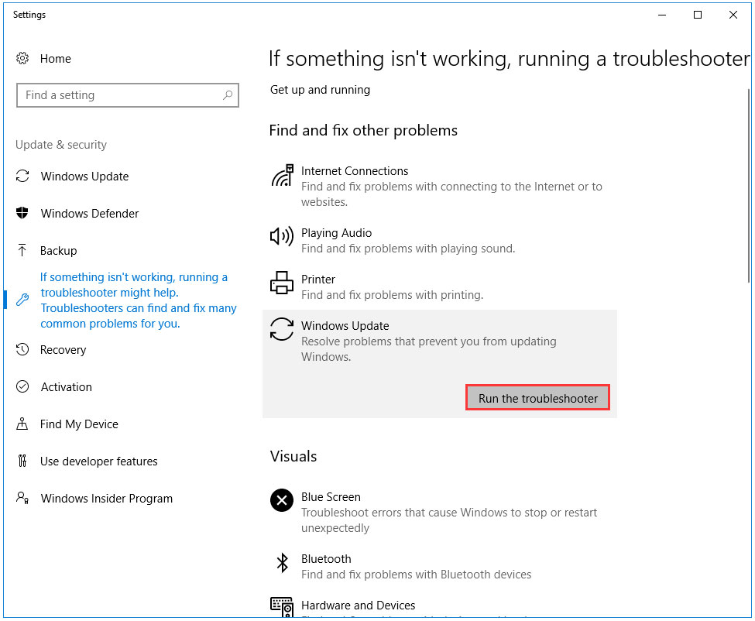Click the Home gear icon

click(x=22, y=59)
